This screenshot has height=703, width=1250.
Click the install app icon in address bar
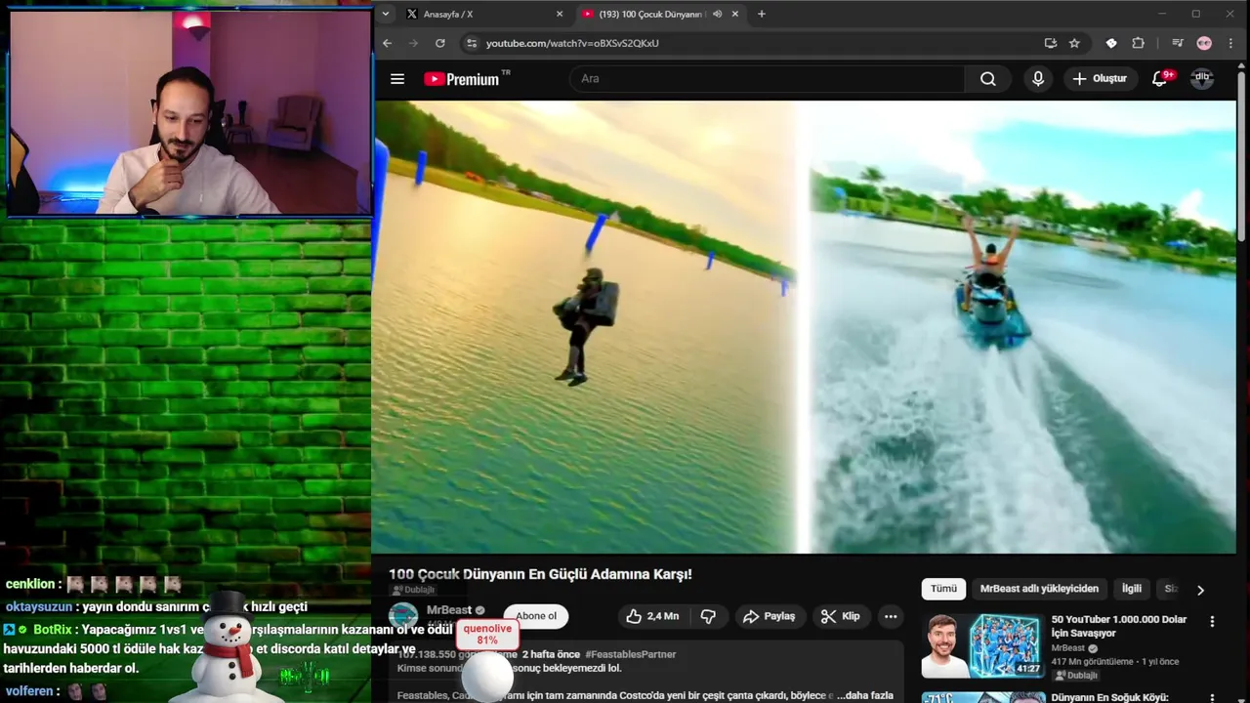click(1050, 43)
